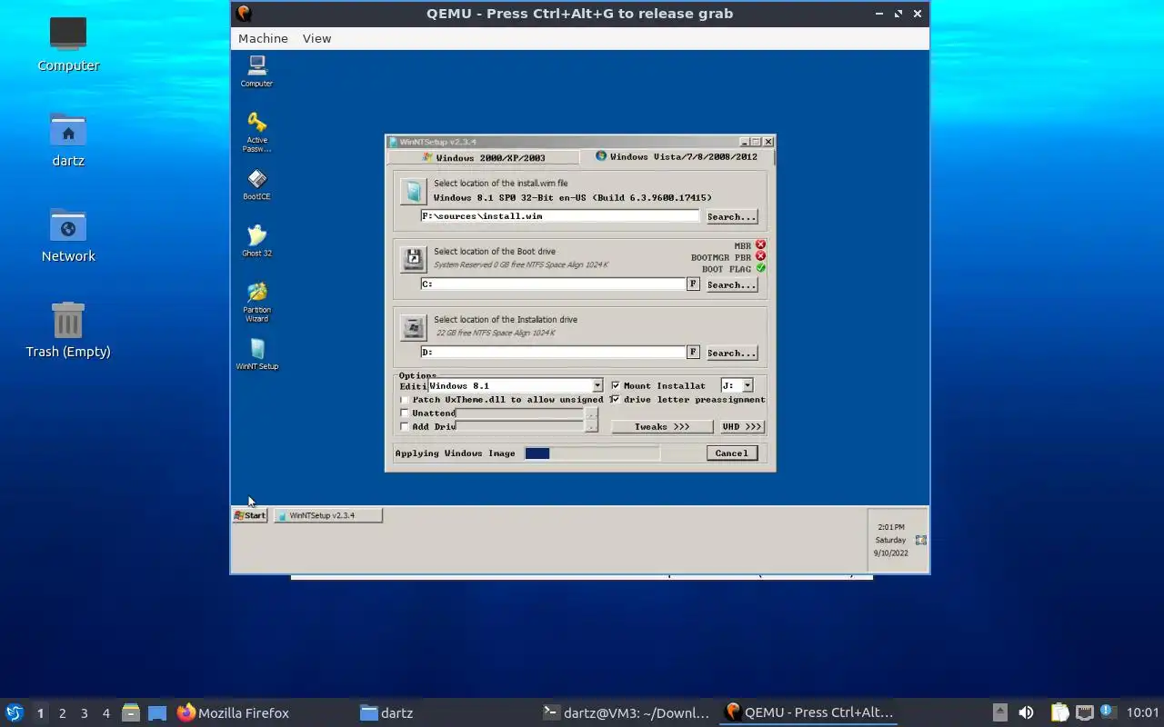Click the F:\sources\install.wim path field
The width and height of the screenshot is (1164, 727).
559,216
